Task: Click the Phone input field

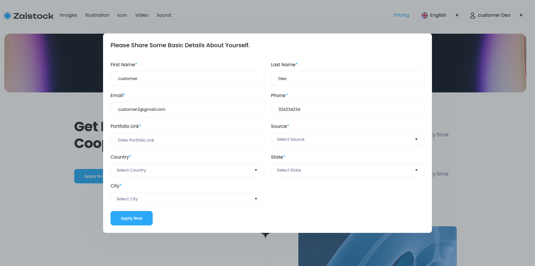Action: click(347, 109)
